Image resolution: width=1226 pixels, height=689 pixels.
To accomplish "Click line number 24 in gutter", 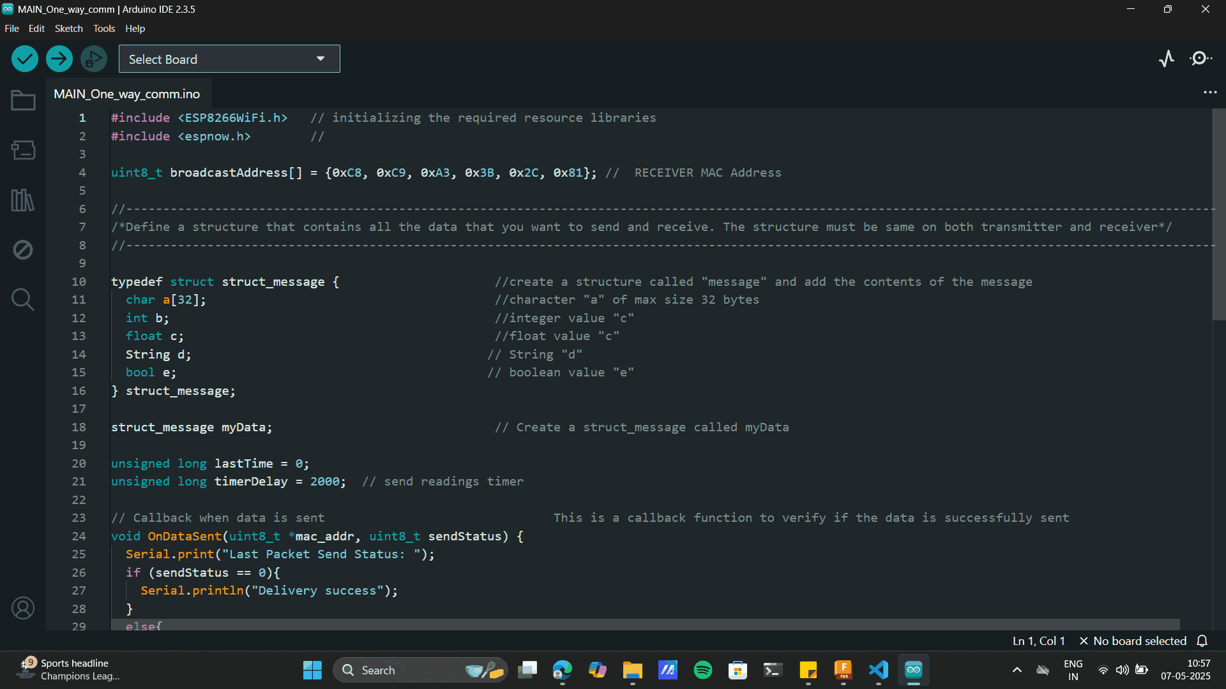I will tap(79, 536).
